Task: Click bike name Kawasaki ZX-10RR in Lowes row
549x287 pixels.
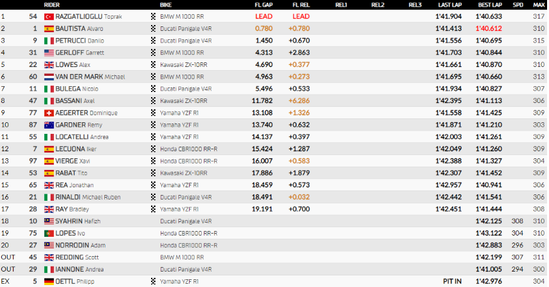Action: point(183,65)
